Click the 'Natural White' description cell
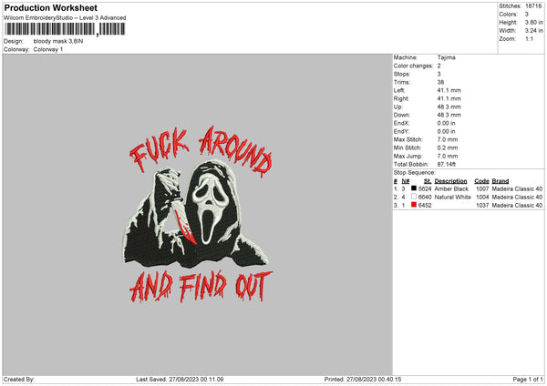This screenshot has height=386, width=547. point(453,198)
